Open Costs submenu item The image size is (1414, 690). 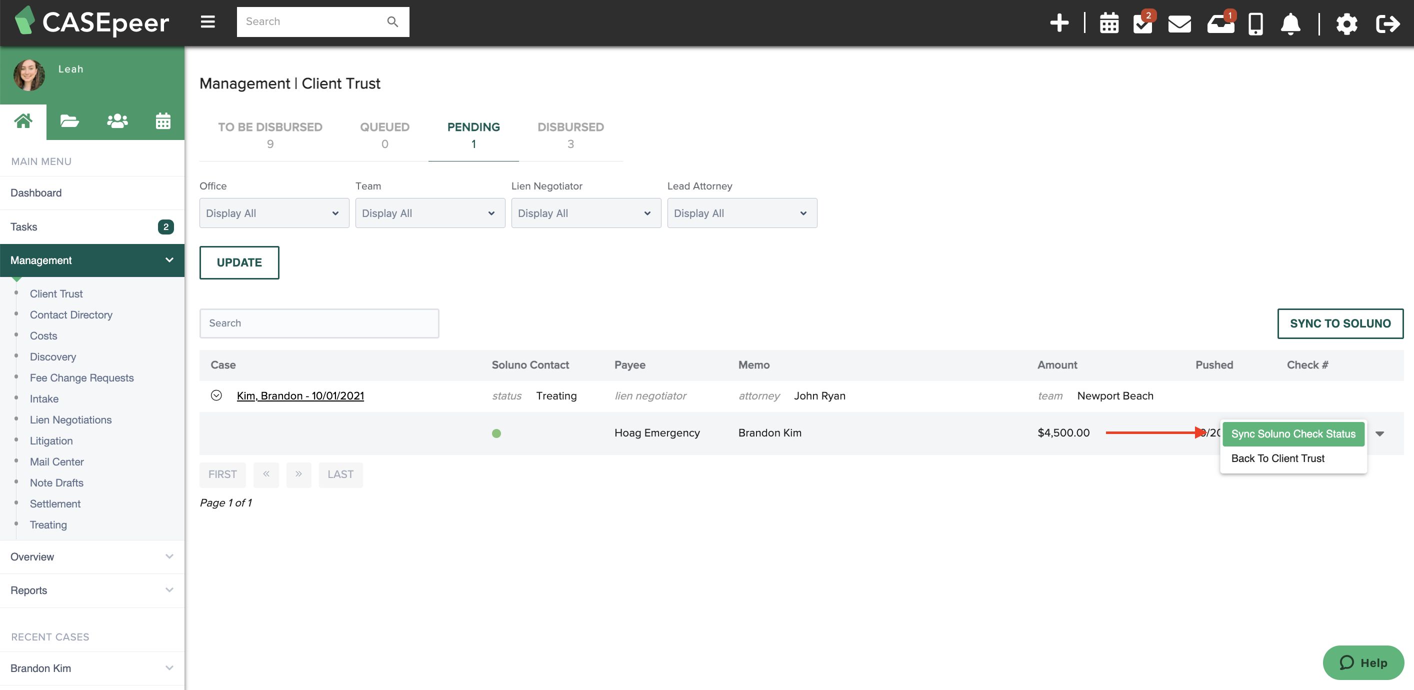(43, 335)
